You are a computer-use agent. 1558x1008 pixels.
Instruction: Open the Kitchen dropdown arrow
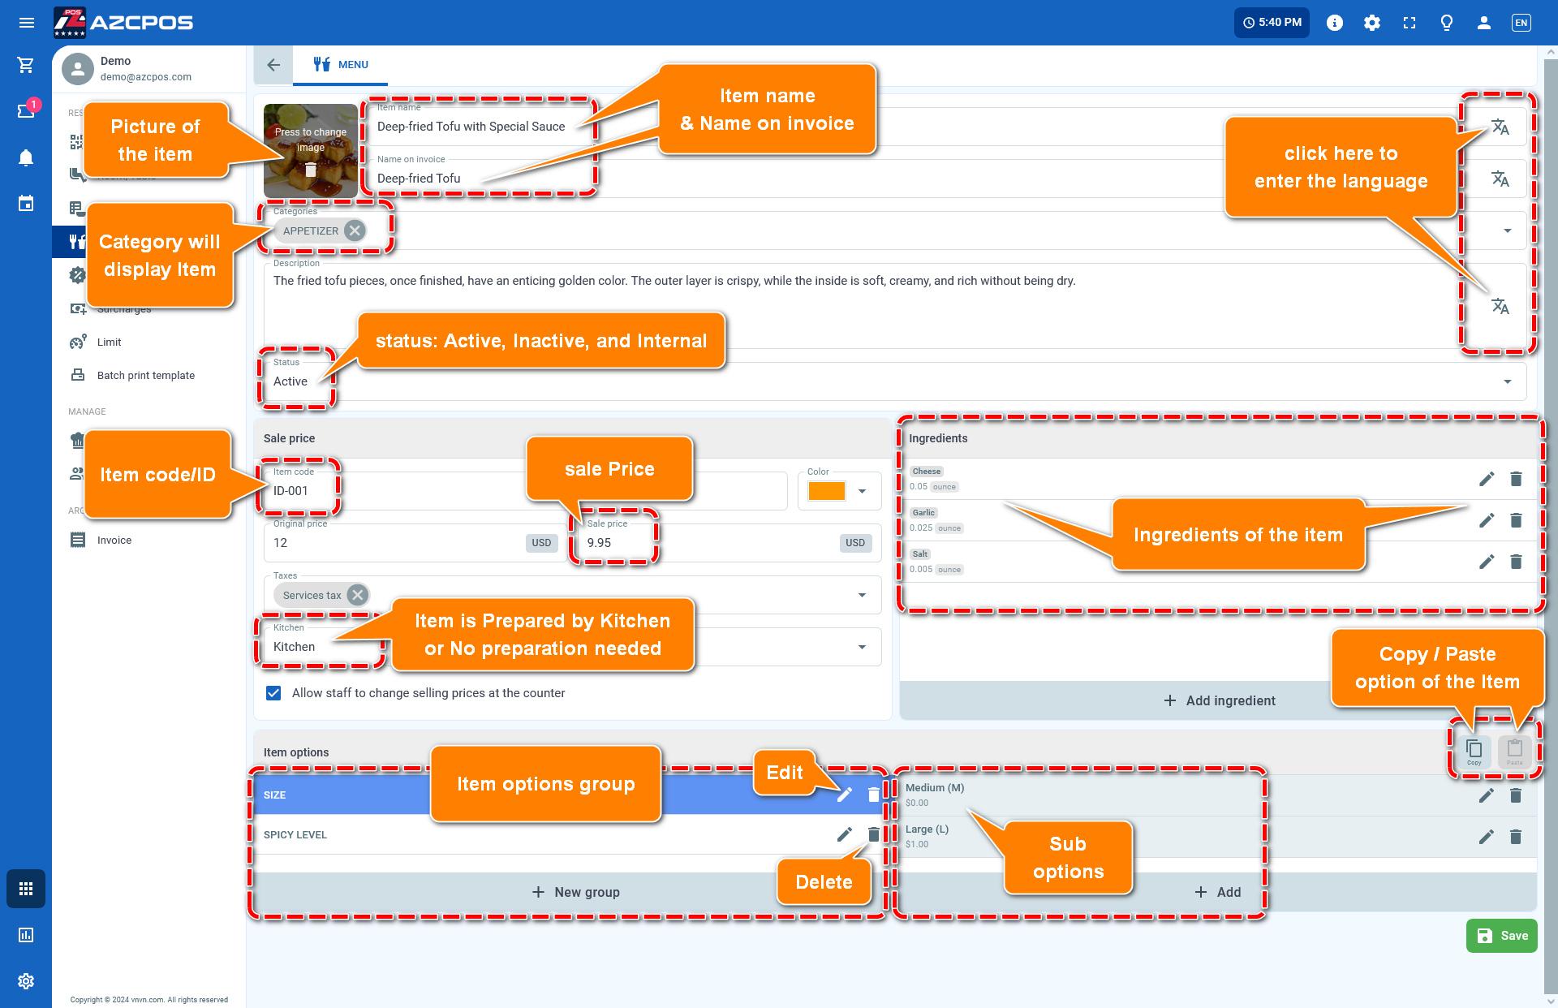coord(862,647)
